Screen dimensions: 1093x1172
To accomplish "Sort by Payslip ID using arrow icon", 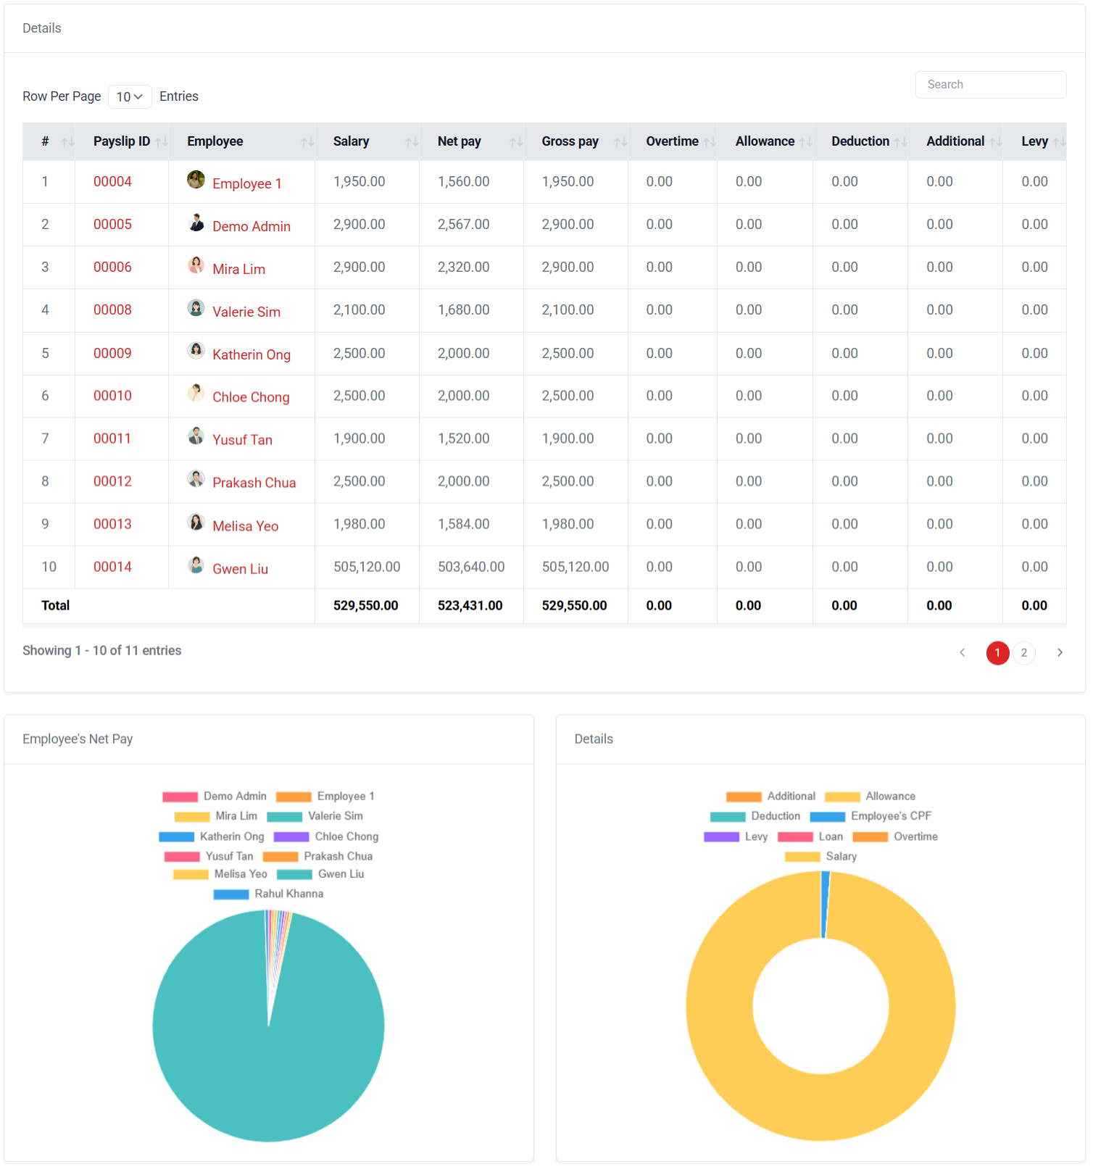I will tap(161, 142).
